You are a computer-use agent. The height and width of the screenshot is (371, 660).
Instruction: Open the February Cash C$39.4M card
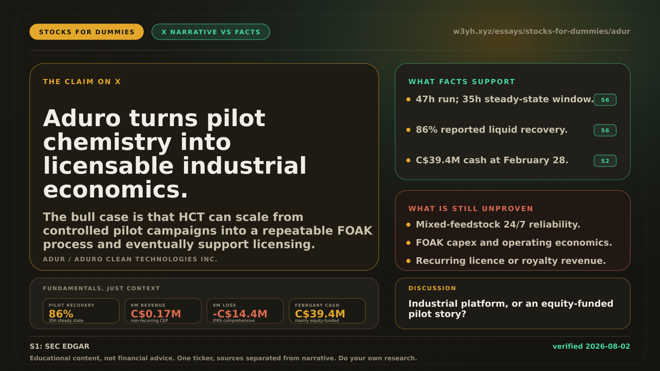pyautogui.click(x=327, y=311)
